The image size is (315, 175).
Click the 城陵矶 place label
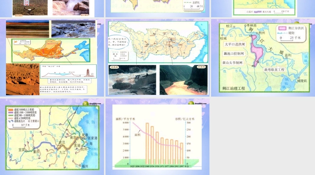(x=302, y=81)
